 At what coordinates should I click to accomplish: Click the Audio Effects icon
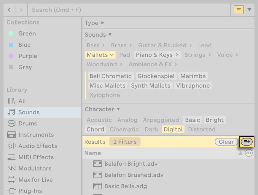click(12, 146)
